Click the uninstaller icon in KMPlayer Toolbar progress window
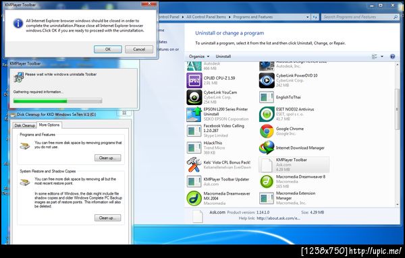 pyautogui.click(x=18, y=77)
